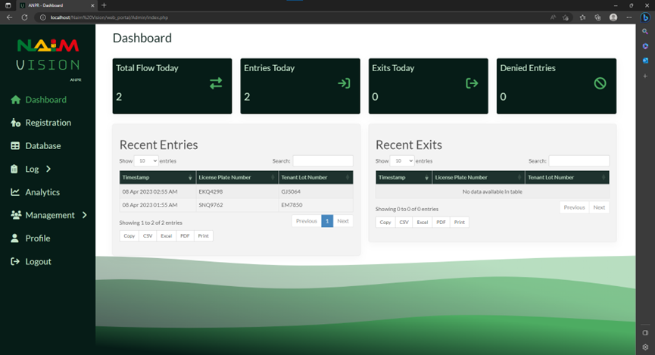Click the Logout menu item

click(38, 261)
